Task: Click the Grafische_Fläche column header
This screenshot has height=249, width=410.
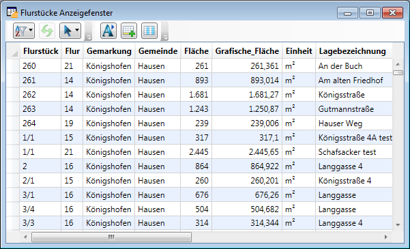Action: 247,51
